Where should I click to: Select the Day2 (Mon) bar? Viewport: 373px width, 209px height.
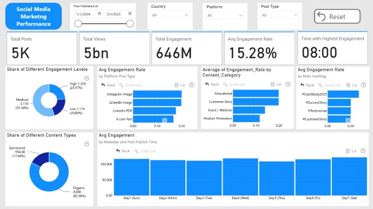[x=168, y=177]
